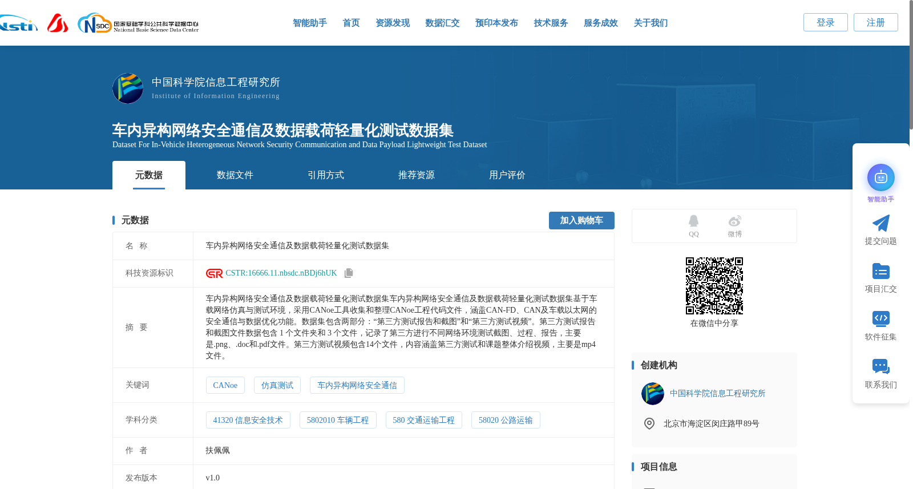Open the 服务成效 menu
This screenshot has height=489, width=913.
point(601,23)
